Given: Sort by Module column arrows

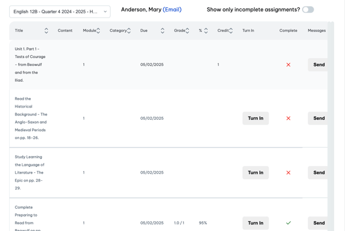Looking at the screenshot, I should tap(98, 31).
